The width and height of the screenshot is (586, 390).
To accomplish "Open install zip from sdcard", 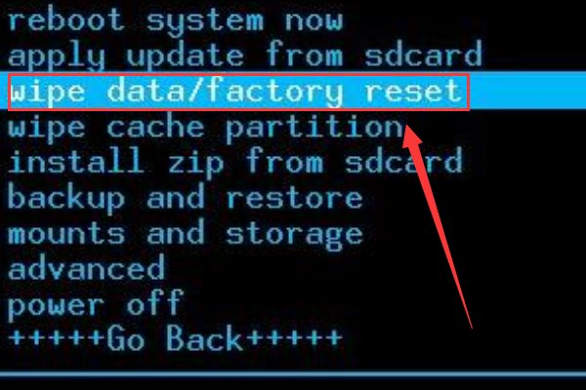I will click(235, 163).
